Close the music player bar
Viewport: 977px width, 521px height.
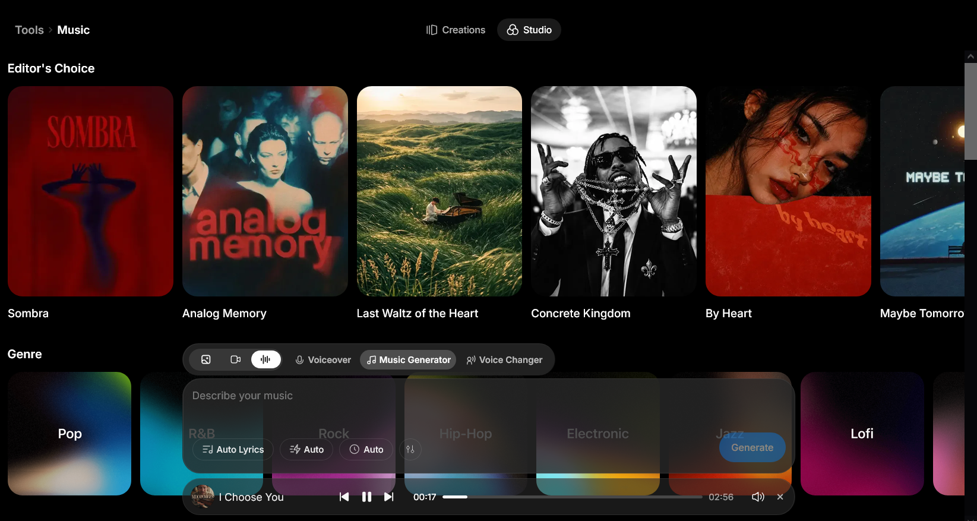780,497
